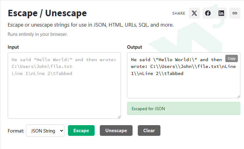Share the page on X (Twitter)
Viewport: 244px width, 149px height.
tap(194, 13)
